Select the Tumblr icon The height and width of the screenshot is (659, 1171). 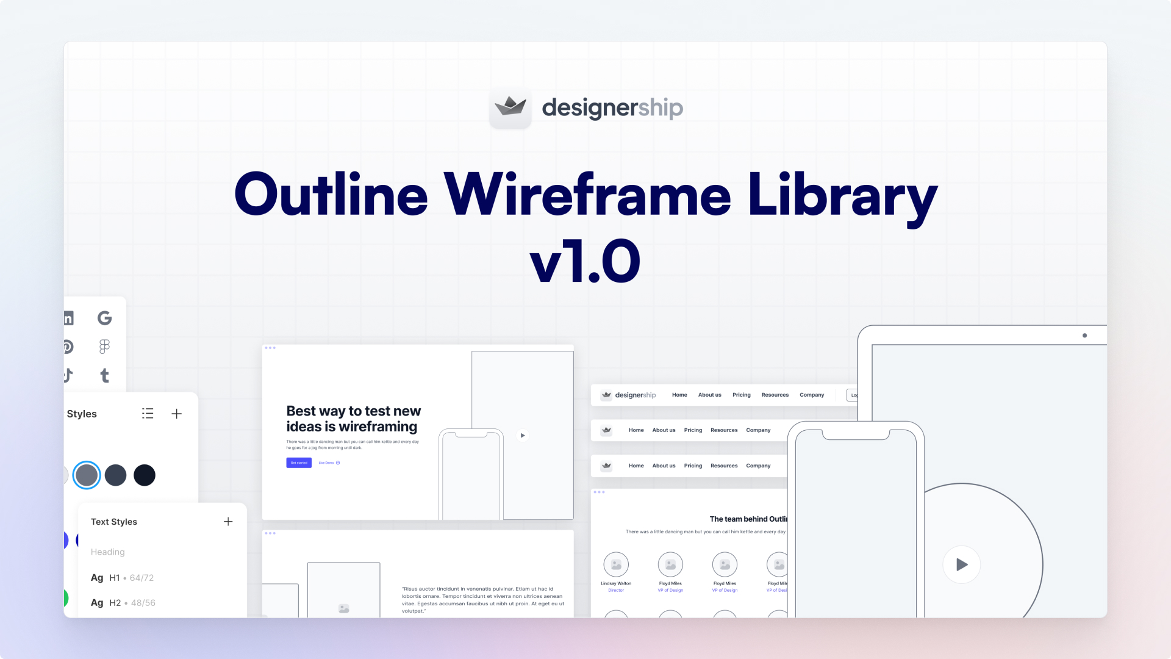[105, 376]
